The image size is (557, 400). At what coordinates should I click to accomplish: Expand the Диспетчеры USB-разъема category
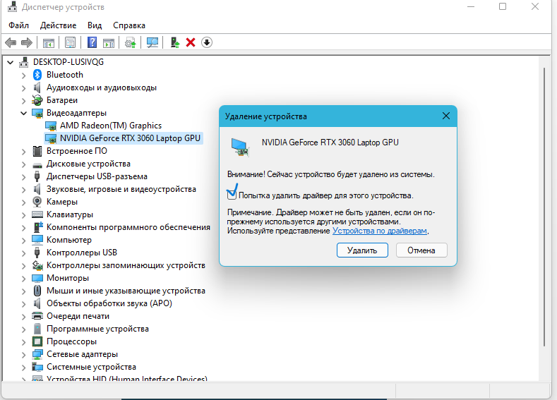(x=23, y=177)
